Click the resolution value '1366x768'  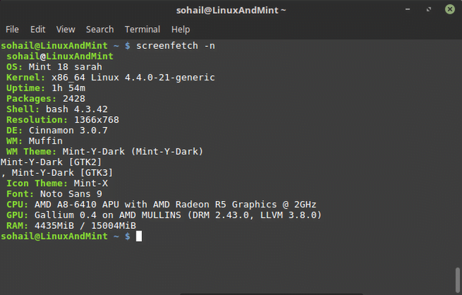click(x=97, y=120)
